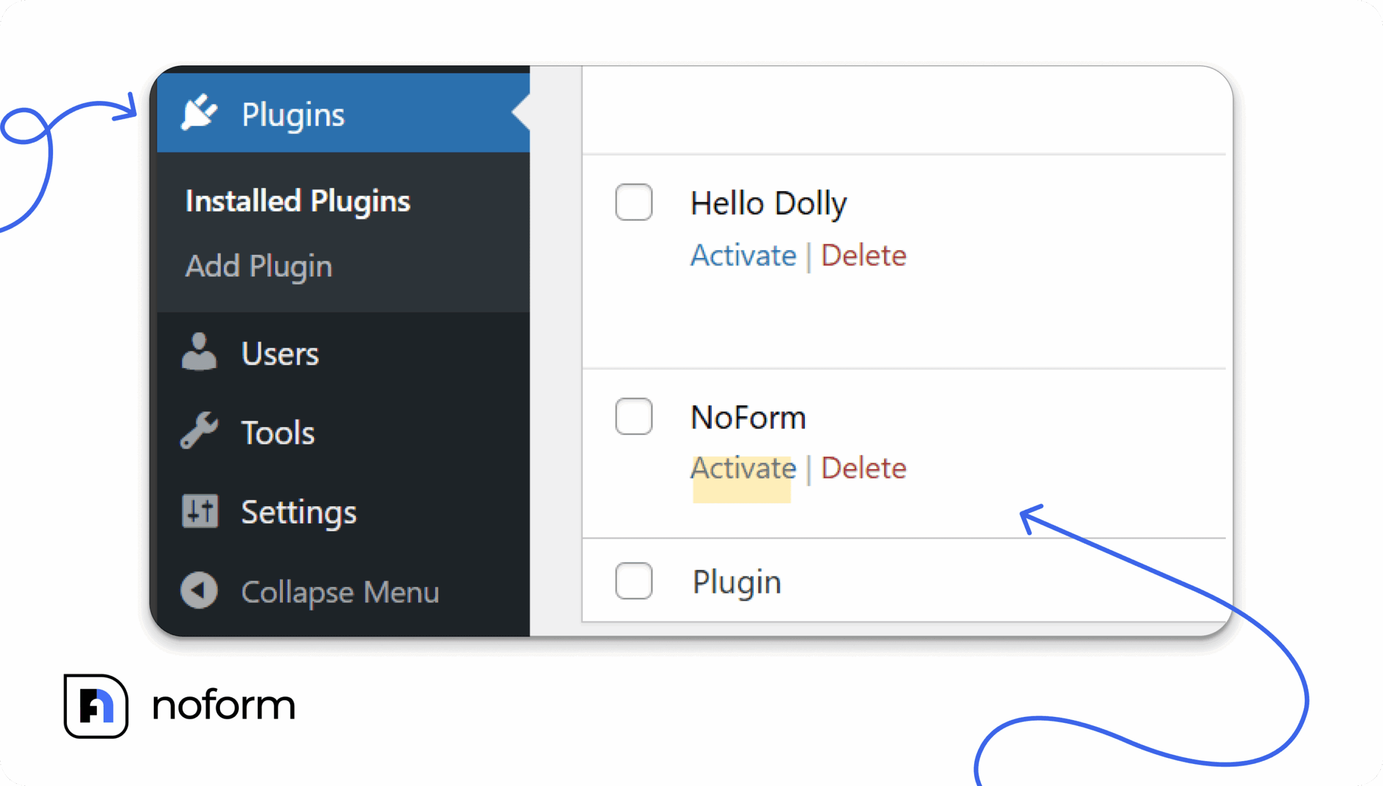Open Installed Plugins page
The height and width of the screenshot is (786, 1383).
(298, 201)
